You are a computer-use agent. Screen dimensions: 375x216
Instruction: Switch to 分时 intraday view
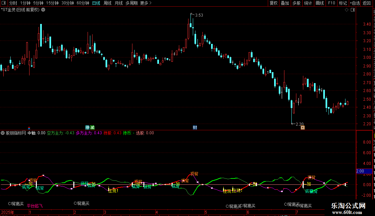pos(13,3)
